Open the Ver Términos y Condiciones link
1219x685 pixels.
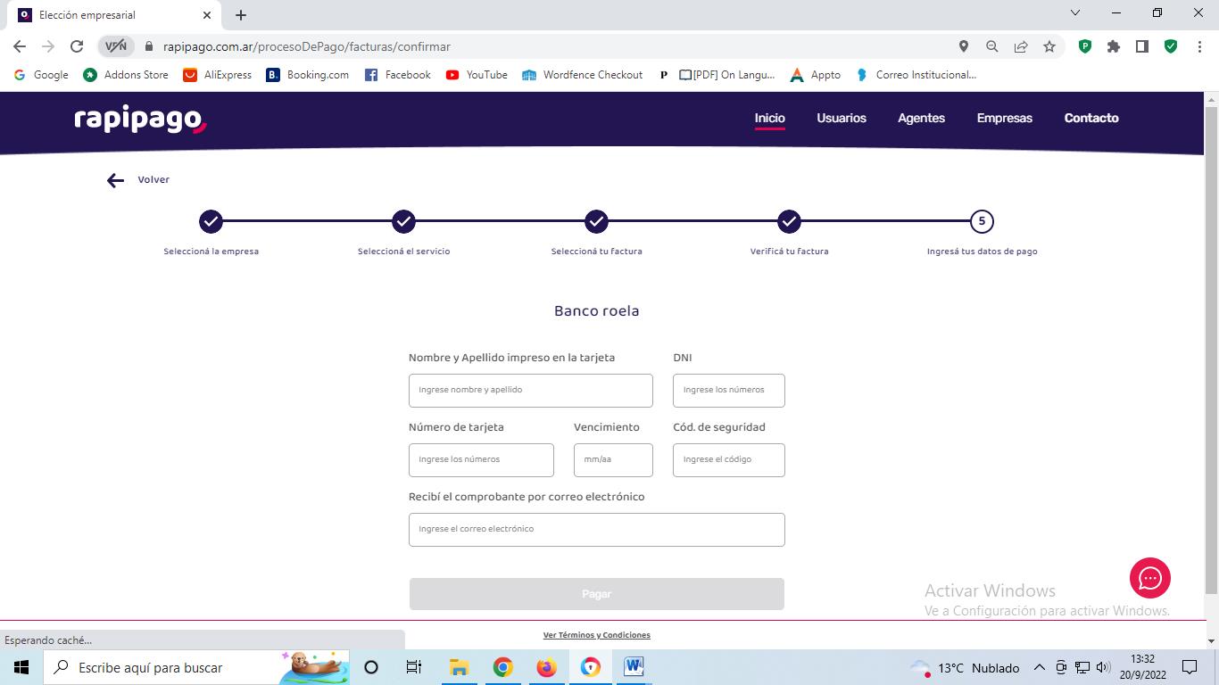coord(596,635)
